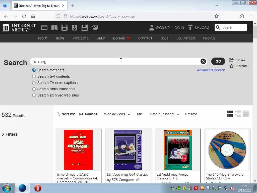Image resolution: width=257 pixels, height=193 pixels.
Task: Open the PROJECTS menu item
Action: point(81,38)
